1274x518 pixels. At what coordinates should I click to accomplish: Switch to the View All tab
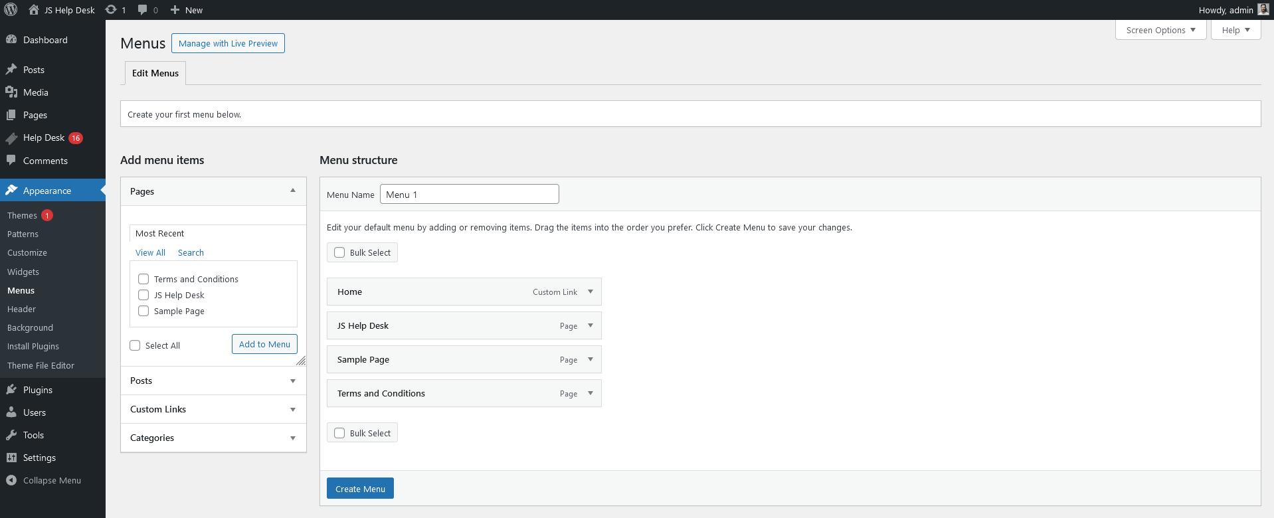[x=150, y=252]
